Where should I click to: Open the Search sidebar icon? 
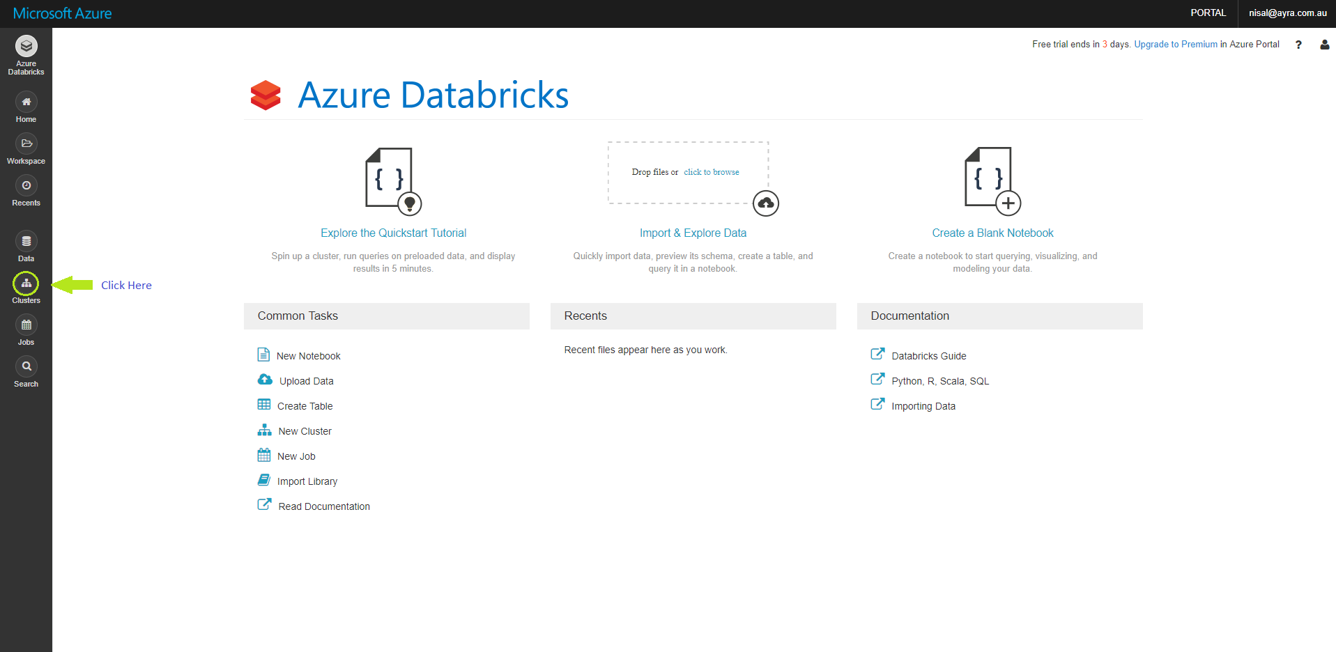pos(26,367)
